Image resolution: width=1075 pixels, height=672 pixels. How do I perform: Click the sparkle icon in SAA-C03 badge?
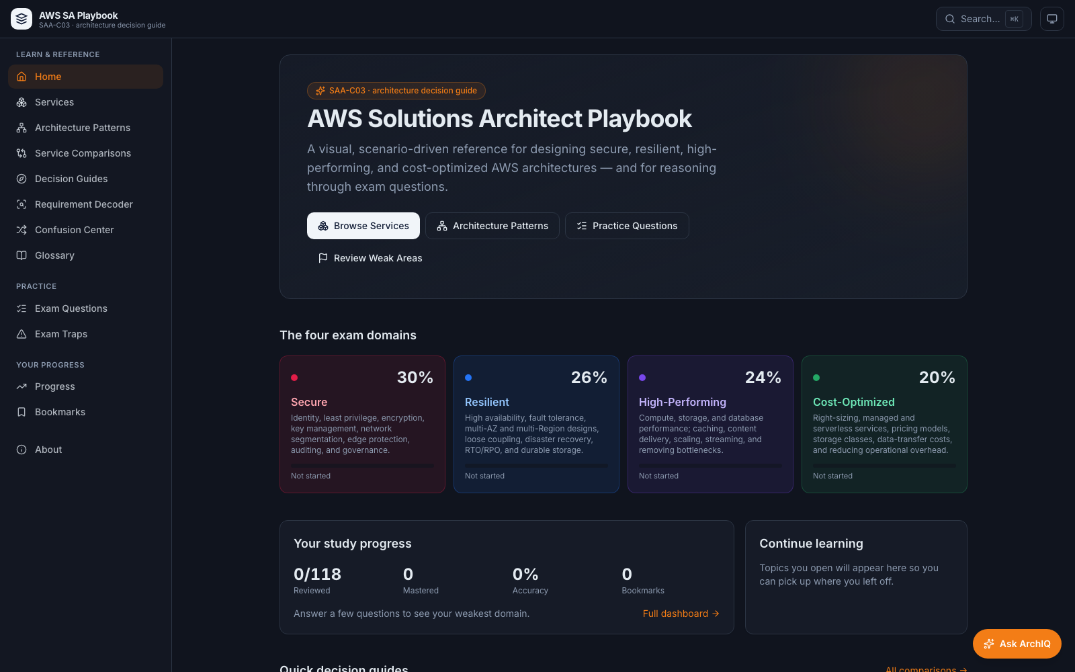(x=320, y=91)
